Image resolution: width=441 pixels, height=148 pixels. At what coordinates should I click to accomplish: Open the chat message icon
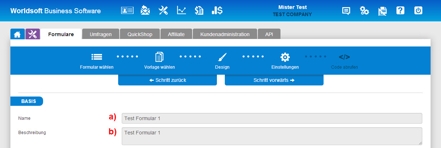click(x=346, y=11)
